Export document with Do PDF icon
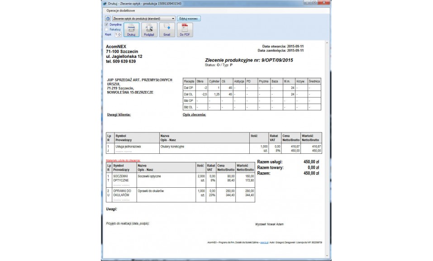The width and height of the screenshot is (433, 261). (184, 29)
